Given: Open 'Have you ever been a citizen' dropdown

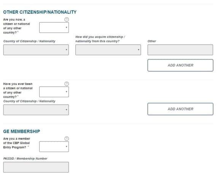Looking at the screenshot, I should pos(54,92).
